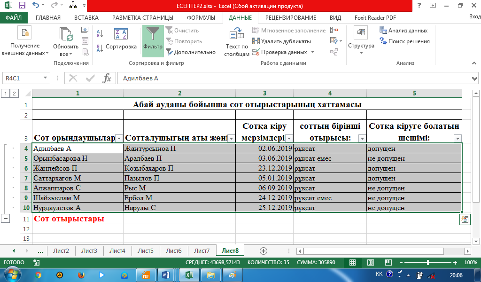Switch to Page Layout view
481x282 pixels.
pos(371,262)
